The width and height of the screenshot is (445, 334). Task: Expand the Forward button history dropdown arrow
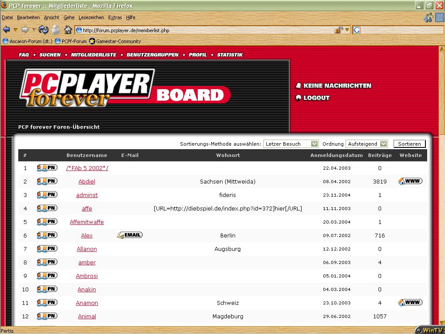pyautogui.click(x=34, y=30)
